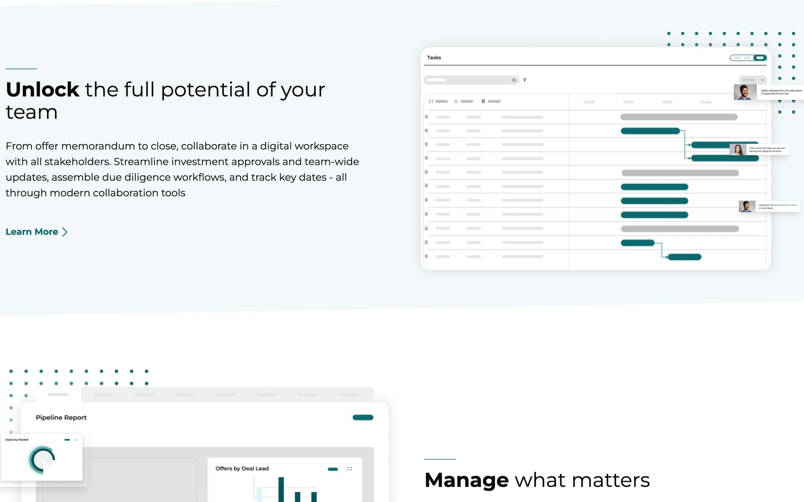Click avatar beside 'Seller advised the LOI execution'
The image size is (804, 502).
click(x=745, y=92)
